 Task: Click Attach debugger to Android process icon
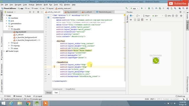pyautogui.click(x=160, y=8)
